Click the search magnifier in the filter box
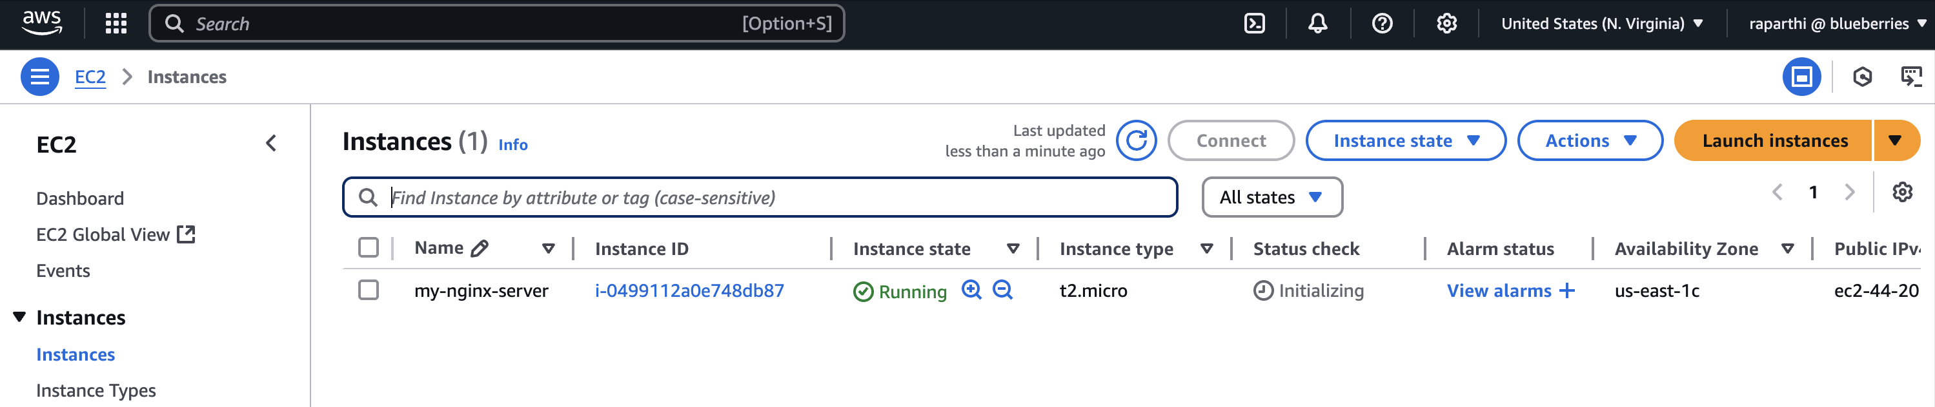Image resolution: width=1935 pixels, height=407 pixels. [367, 197]
